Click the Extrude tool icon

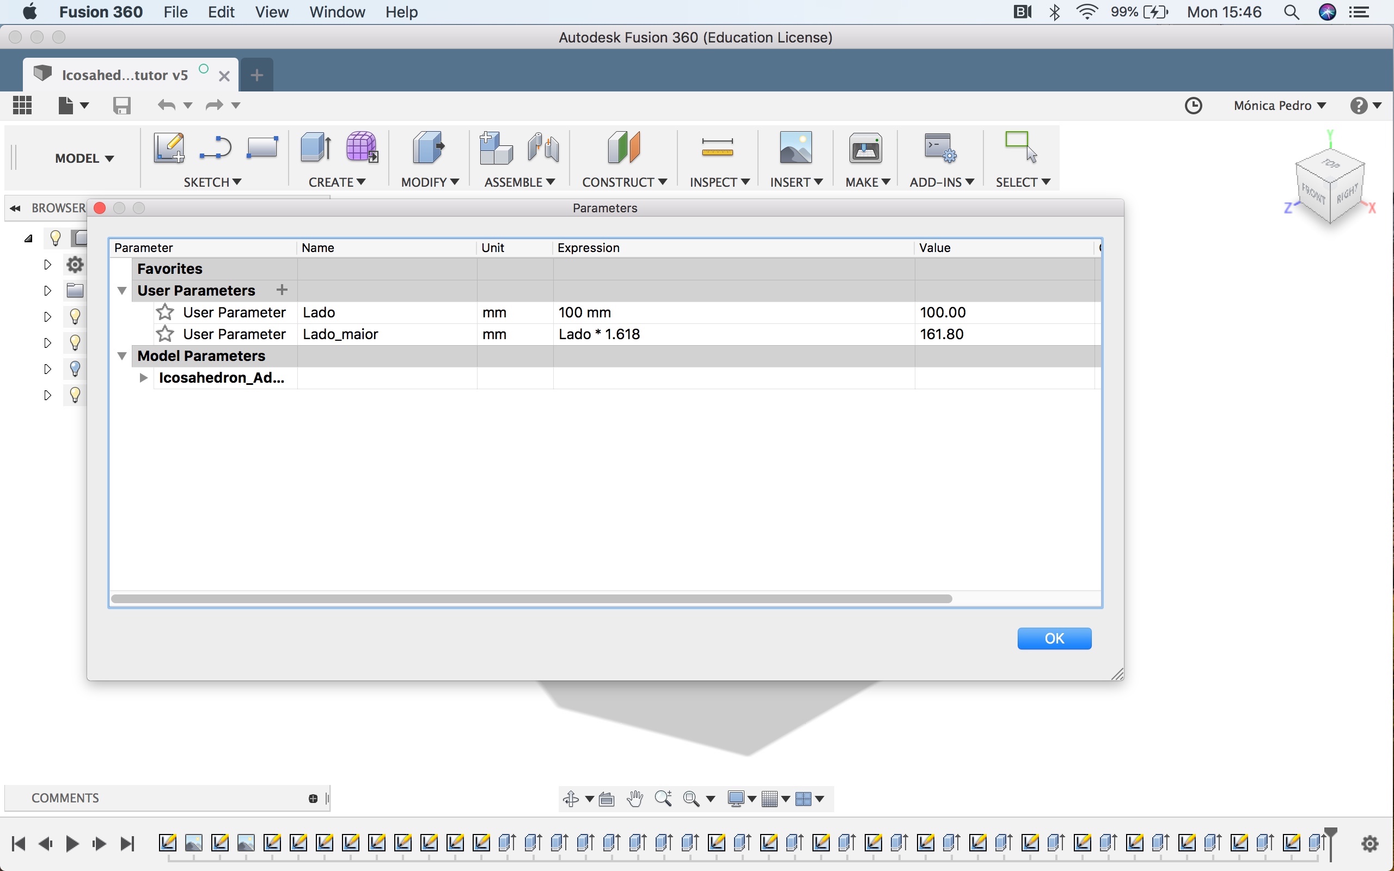(x=316, y=148)
